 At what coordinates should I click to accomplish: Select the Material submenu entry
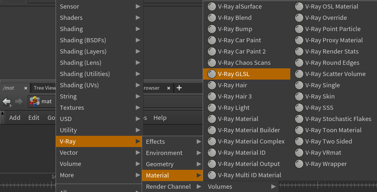[173, 175]
